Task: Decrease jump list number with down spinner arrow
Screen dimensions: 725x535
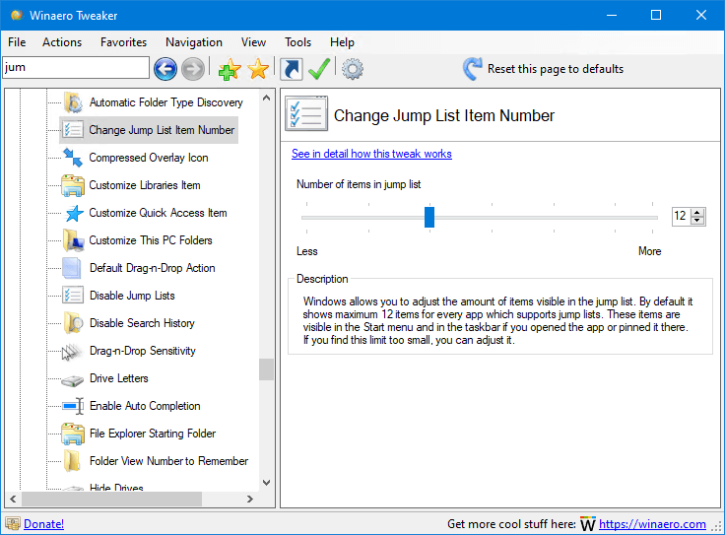Action: [x=697, y=221]
